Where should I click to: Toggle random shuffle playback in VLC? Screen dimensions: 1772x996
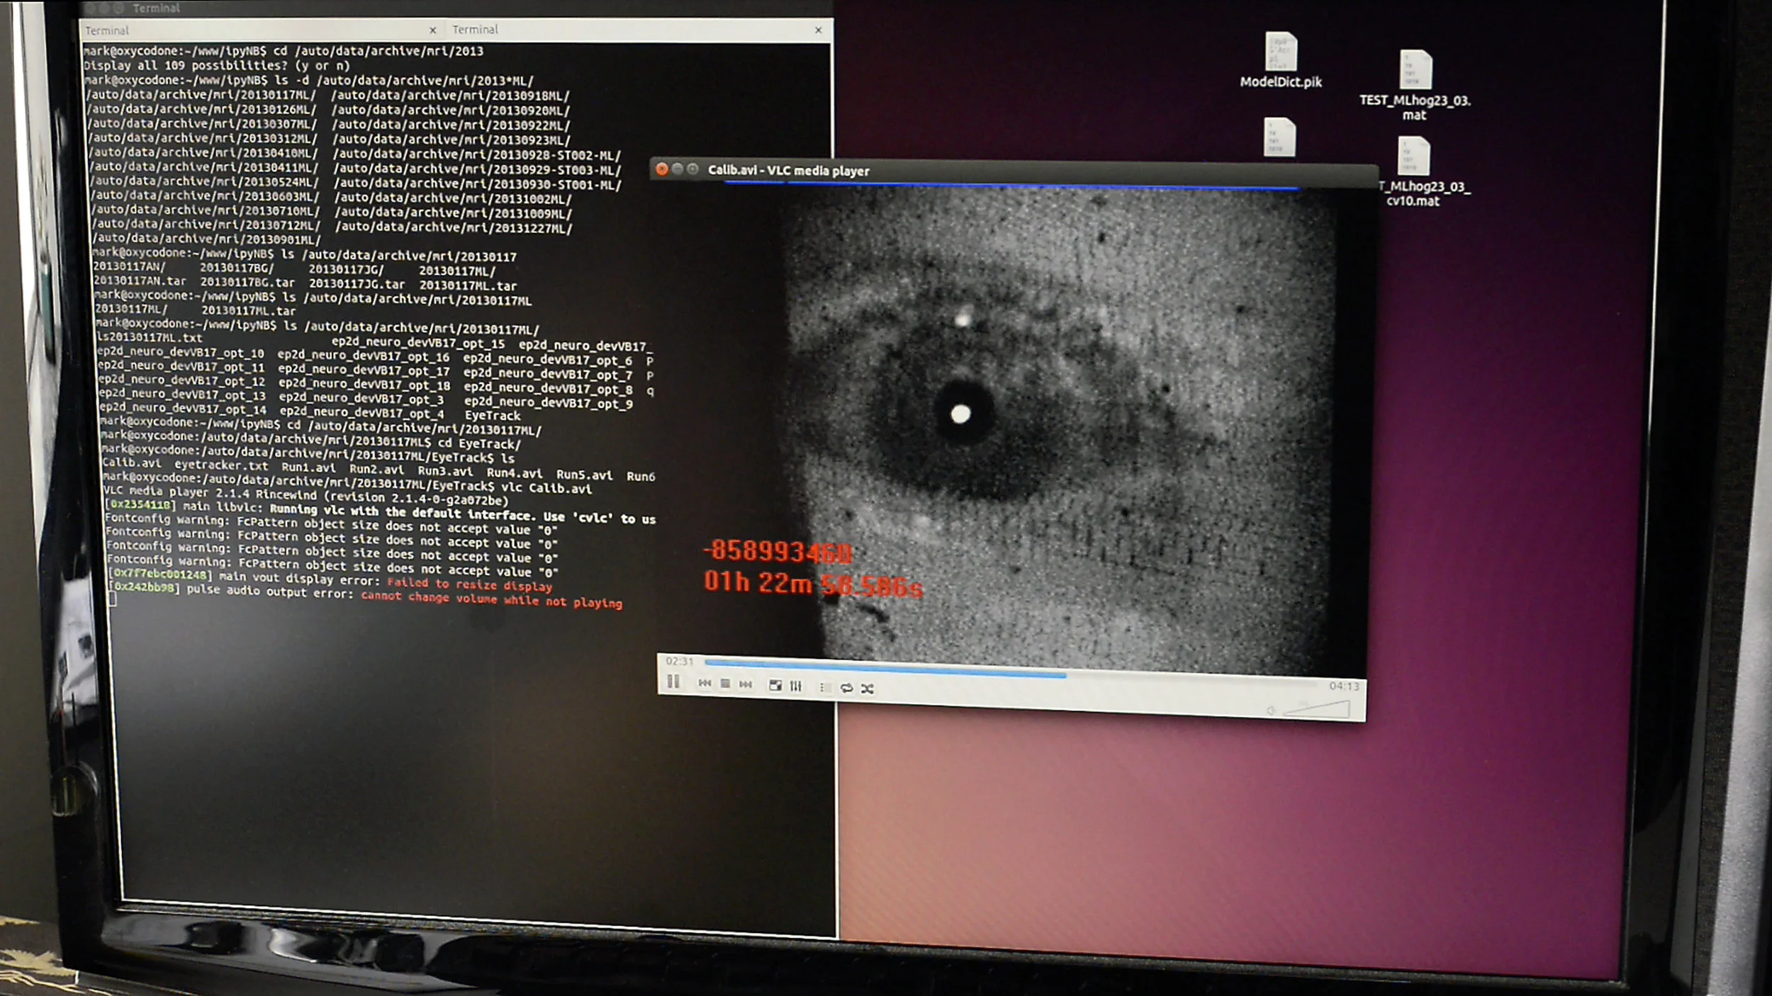868,689
